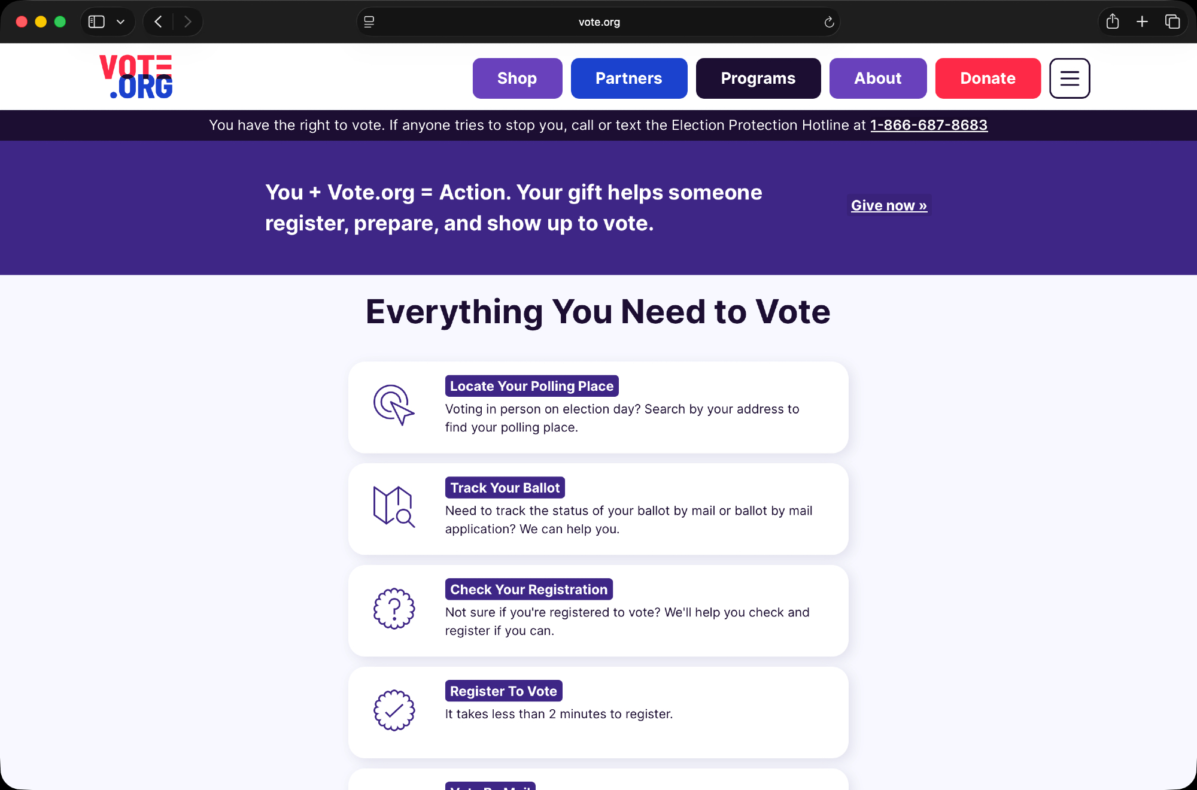Toggle the Safari sidebar

96,22
